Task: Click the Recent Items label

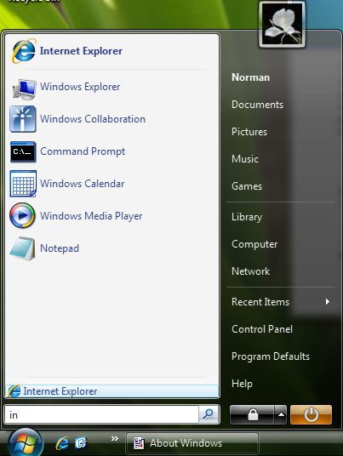Action: 260,301
